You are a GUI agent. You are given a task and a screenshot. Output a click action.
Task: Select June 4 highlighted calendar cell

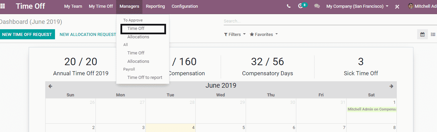tap(171, 128)
